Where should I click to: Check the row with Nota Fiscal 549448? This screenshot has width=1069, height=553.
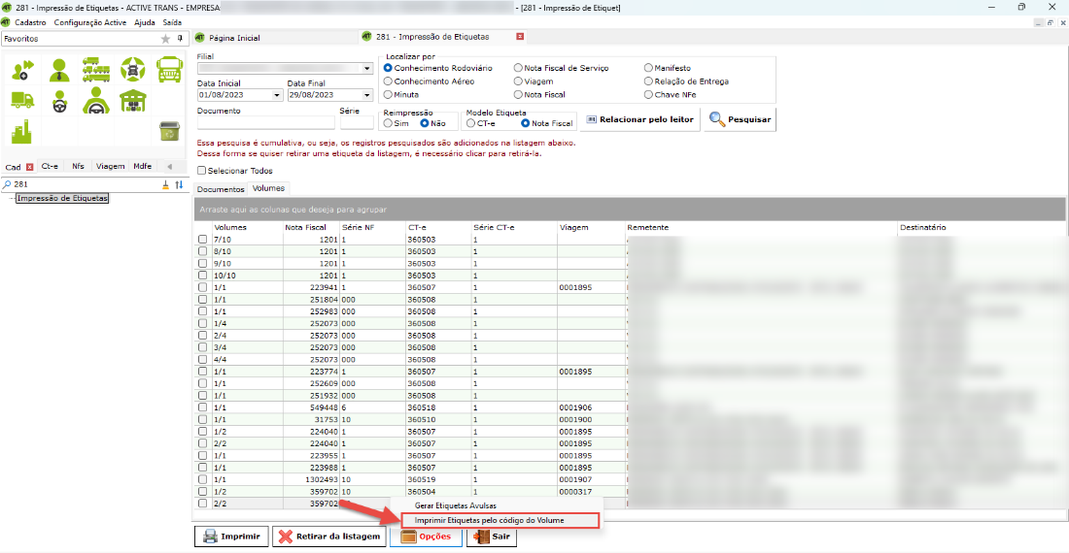point(202,407)
